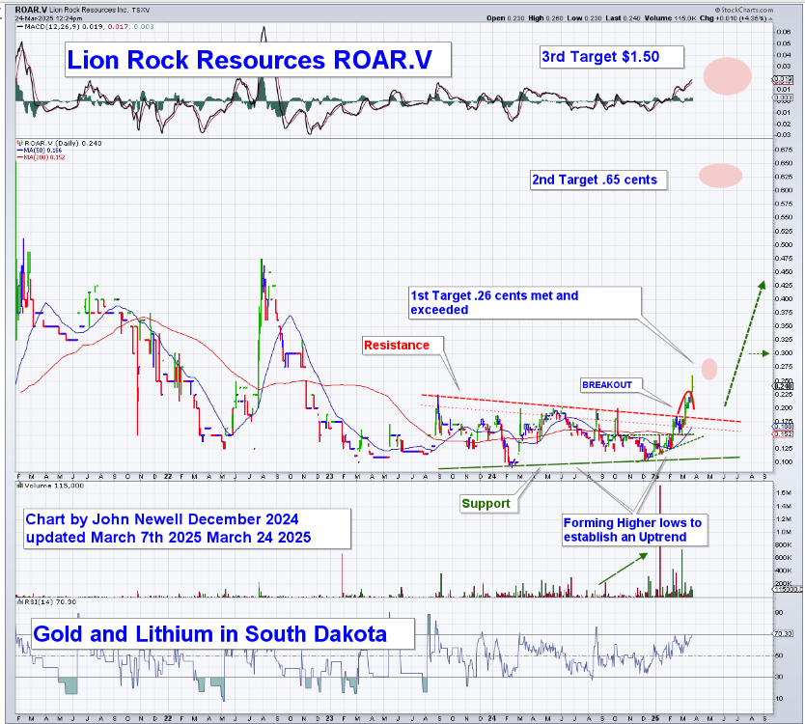The width and height of the screenshot is (805, 724).
Task: Click the 'RSI(14) 70.30' panel legend
Action: click(x=46, y=601)
